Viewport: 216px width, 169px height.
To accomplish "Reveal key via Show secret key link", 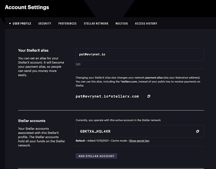I will (139, 141).
